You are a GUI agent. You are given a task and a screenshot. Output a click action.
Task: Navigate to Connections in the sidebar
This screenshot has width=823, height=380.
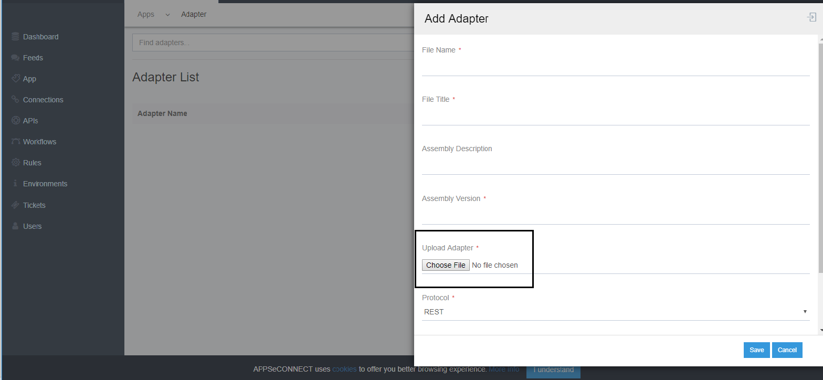(x=43, y=100)
